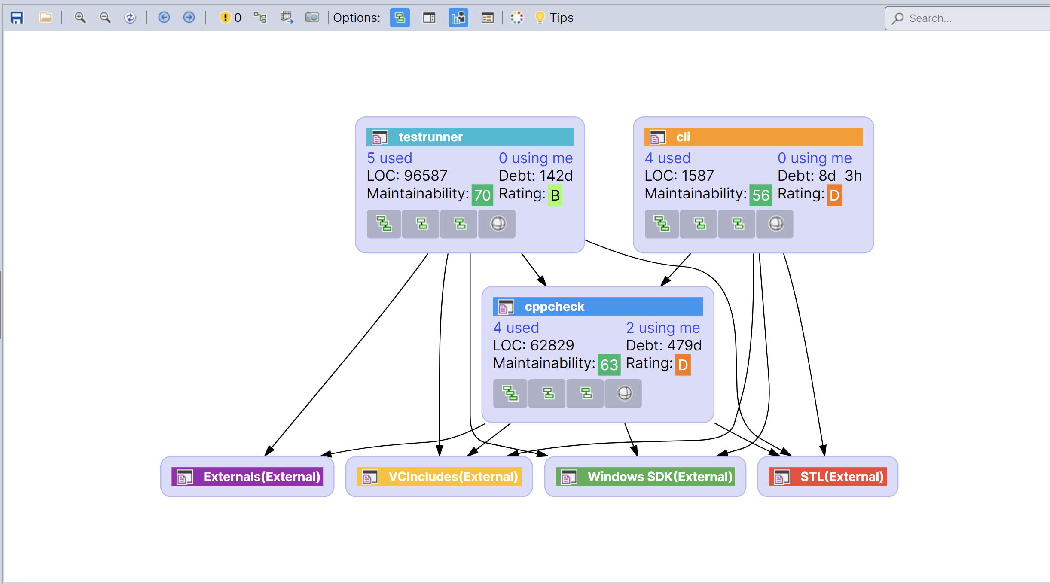Open the color wheel settings
Image resolution: width=1050 pixels, height=584 pixels.
[516, 18]
